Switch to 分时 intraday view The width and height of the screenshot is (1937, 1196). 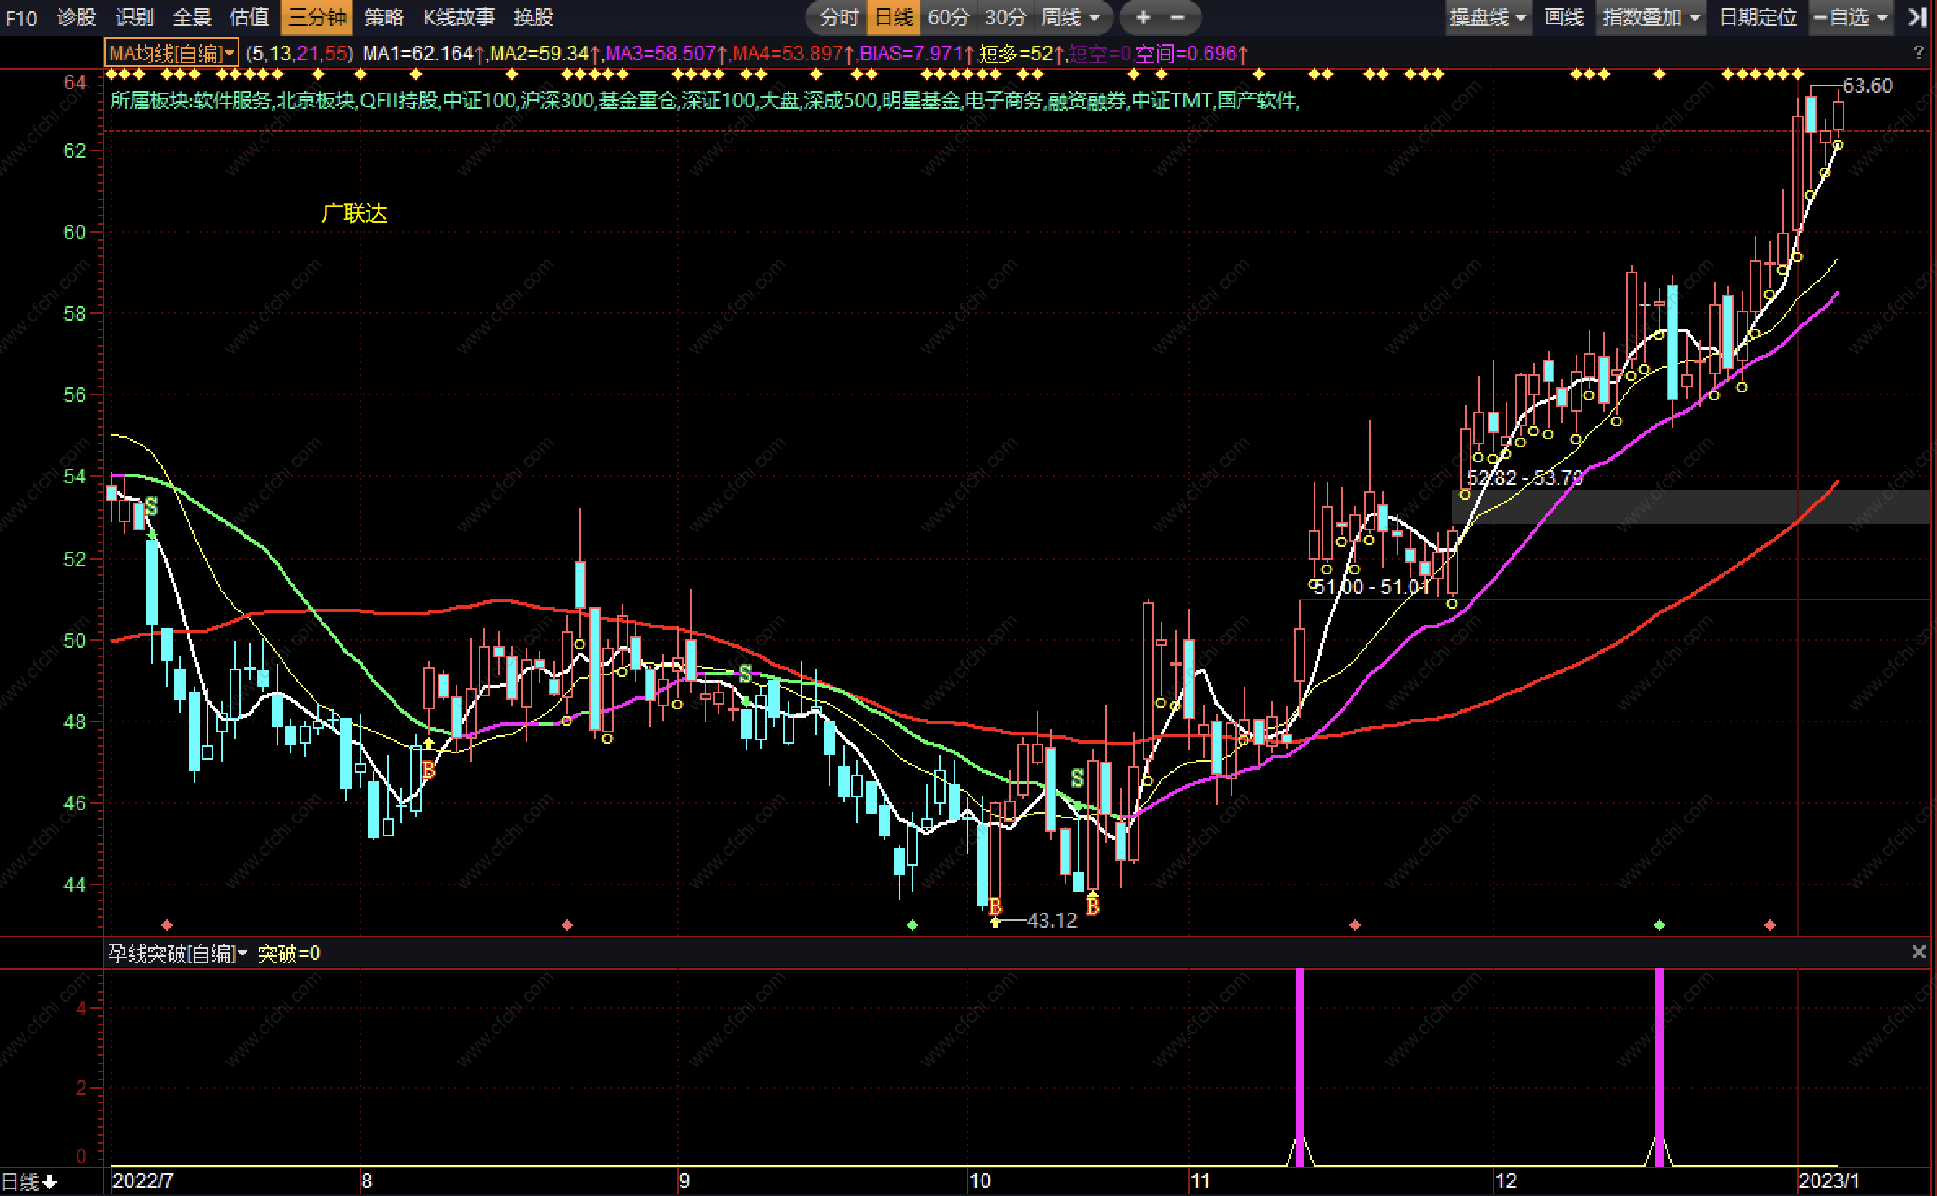coord(839,17)
